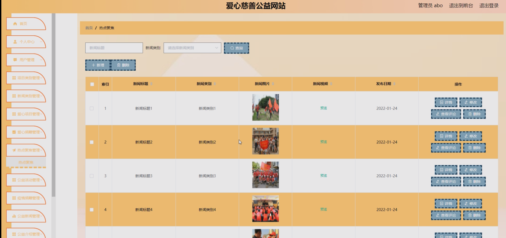
Task: Toggle the select-all checkbox in the table header
Action: 92,84
